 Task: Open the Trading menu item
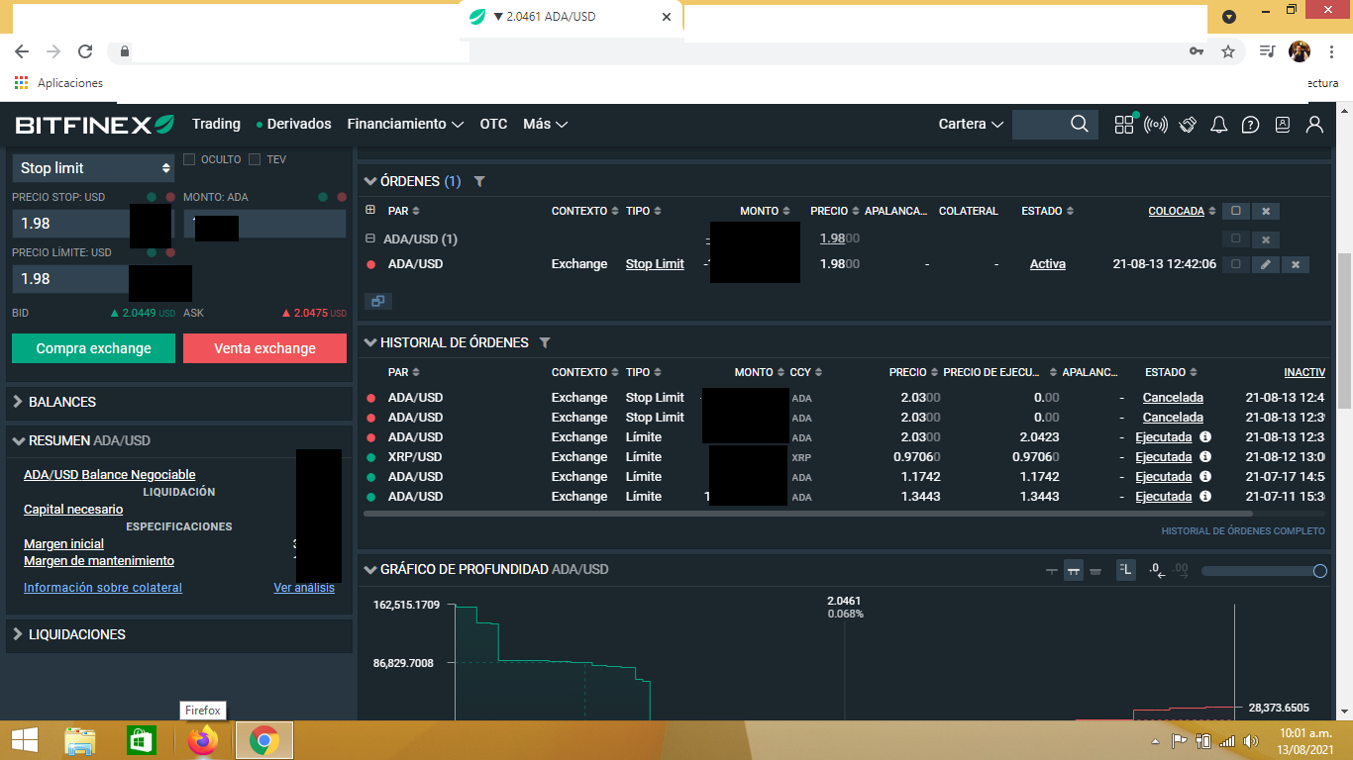tap(216, 124)
